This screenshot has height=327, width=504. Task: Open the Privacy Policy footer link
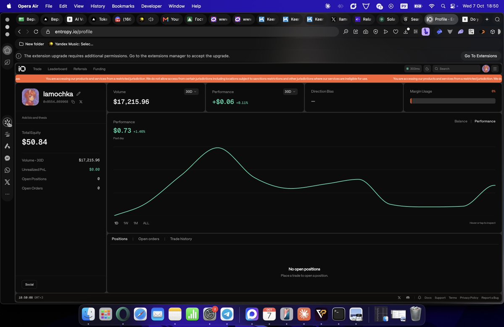click(x=469, y=298)
